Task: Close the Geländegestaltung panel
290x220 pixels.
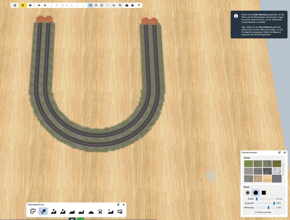Action: [124, 205]
